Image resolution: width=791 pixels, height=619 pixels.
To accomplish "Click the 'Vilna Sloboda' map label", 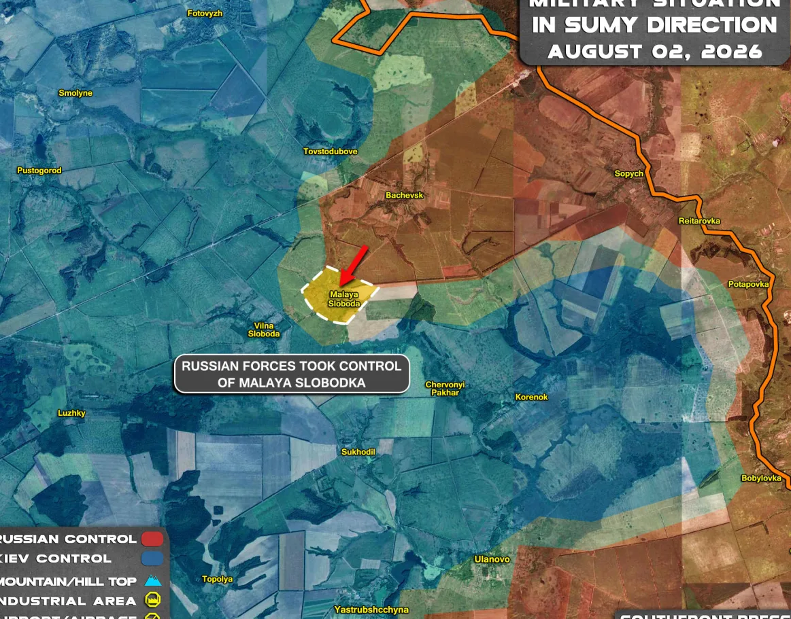I will click(x=264, y=330).
